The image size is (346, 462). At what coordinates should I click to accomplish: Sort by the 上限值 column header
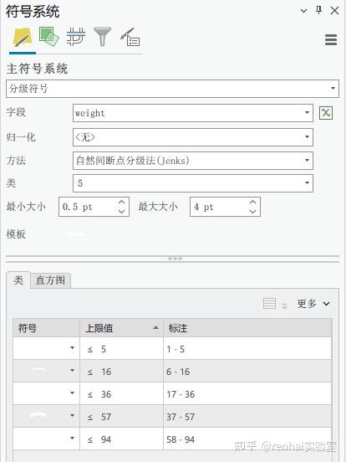121,328
